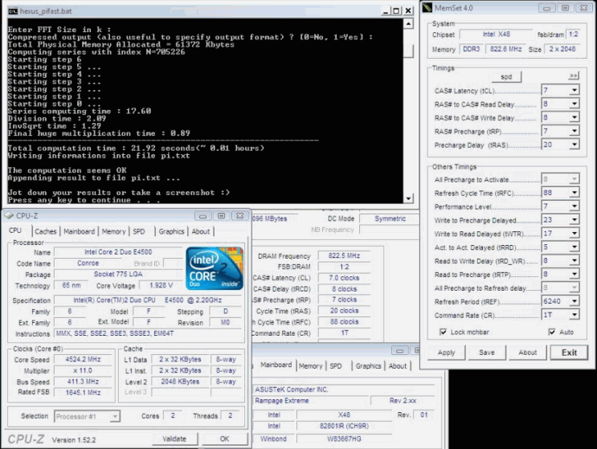Image resolution: width=597 pixels, height=449 pixels.
Task: Click the Exit button in MemSet
Action: [x=569, y=353]
